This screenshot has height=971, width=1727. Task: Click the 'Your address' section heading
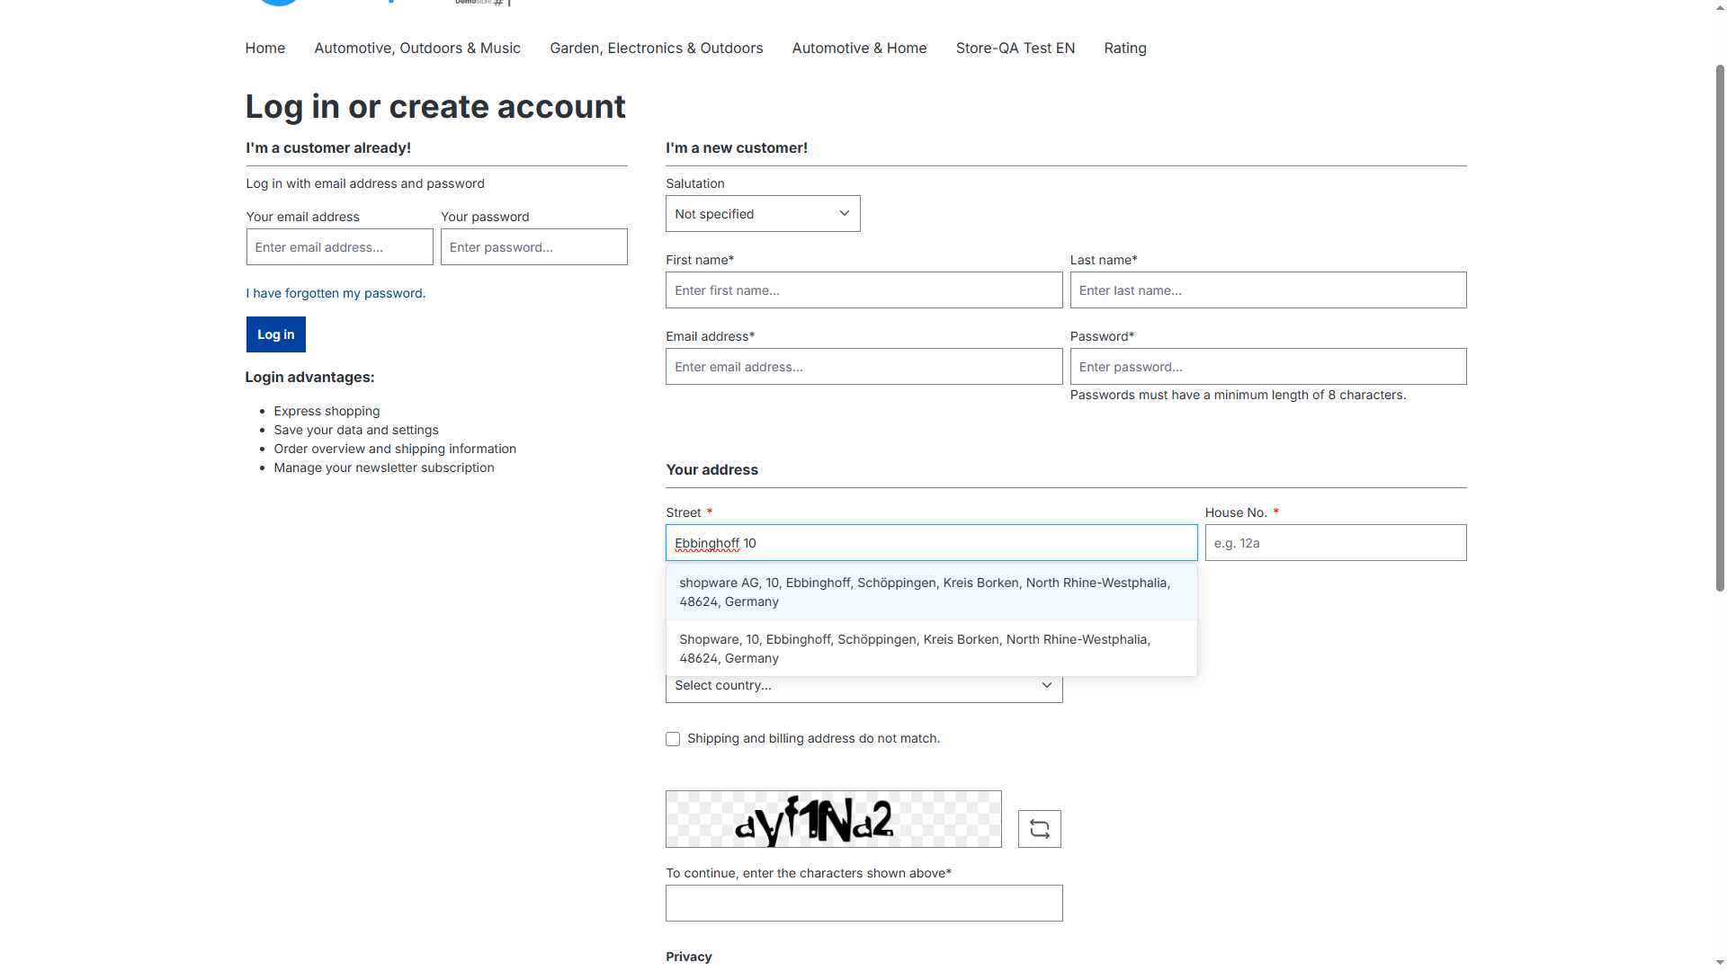[712, 470]
